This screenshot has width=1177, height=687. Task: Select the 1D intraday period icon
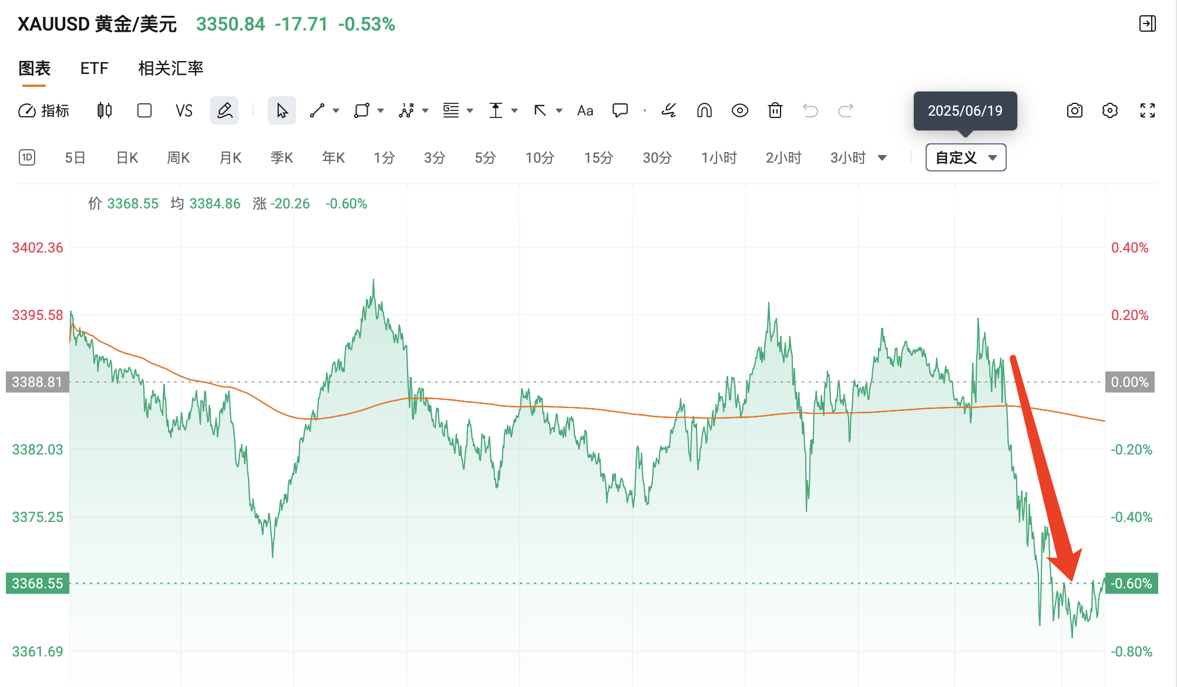[27, 157]
